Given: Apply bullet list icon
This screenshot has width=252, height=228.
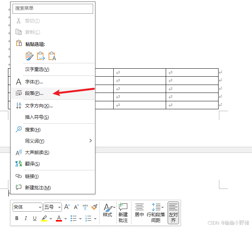Looking at the screenshot, I should click(x=74, y=219).
